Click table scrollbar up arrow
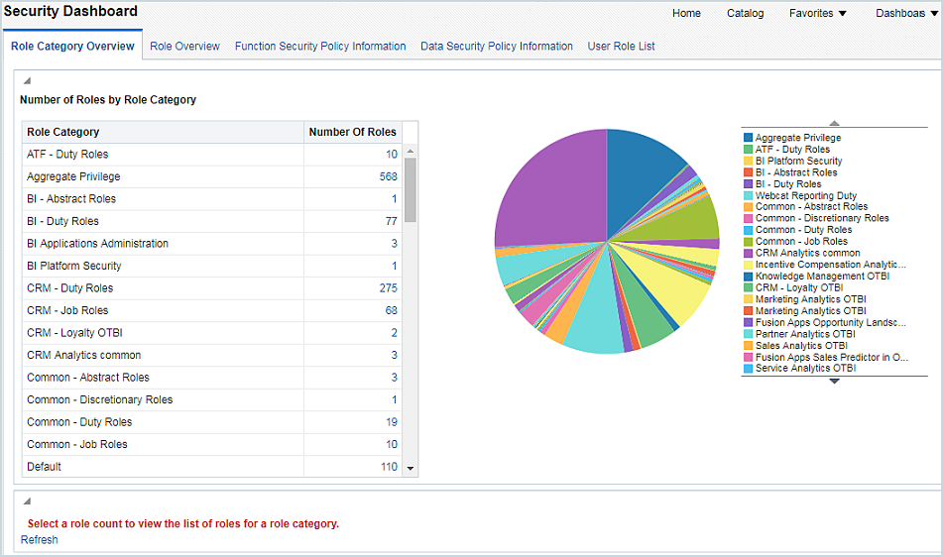 tap(410, 151)
